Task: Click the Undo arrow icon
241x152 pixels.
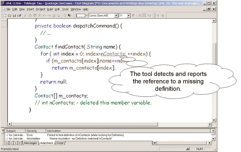Action: [44, 15]
